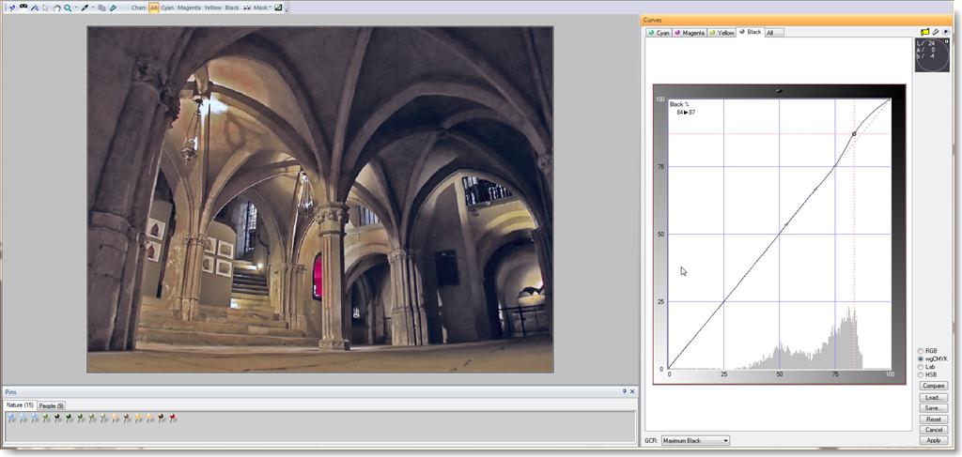Select the Hand pan tool in toolbar

point(56,8)
